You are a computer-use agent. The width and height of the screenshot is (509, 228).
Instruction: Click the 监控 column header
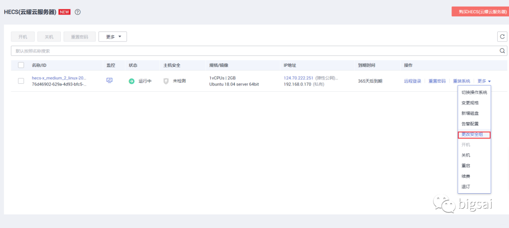tap(111, 65)
